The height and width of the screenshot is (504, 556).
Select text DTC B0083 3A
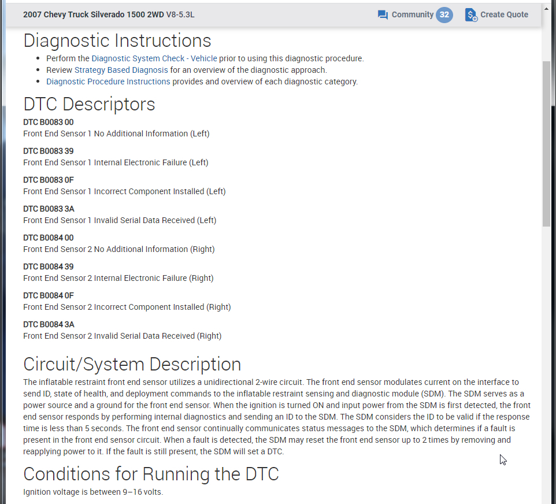coord(49,209)
